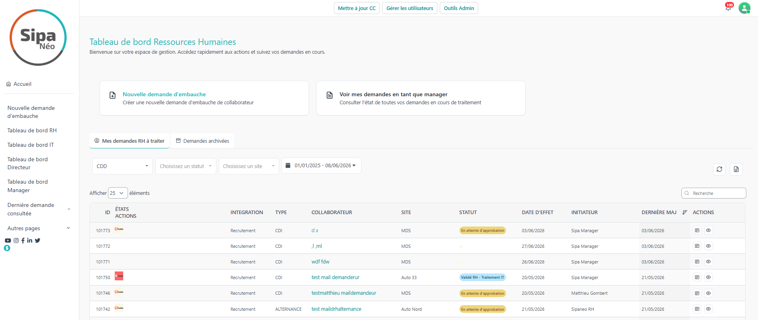The width and height of the screenshot is (758, 320).
Task: Open the notifications bell with 100 badge
Action: pyautogui.click(x=728, y=7)
